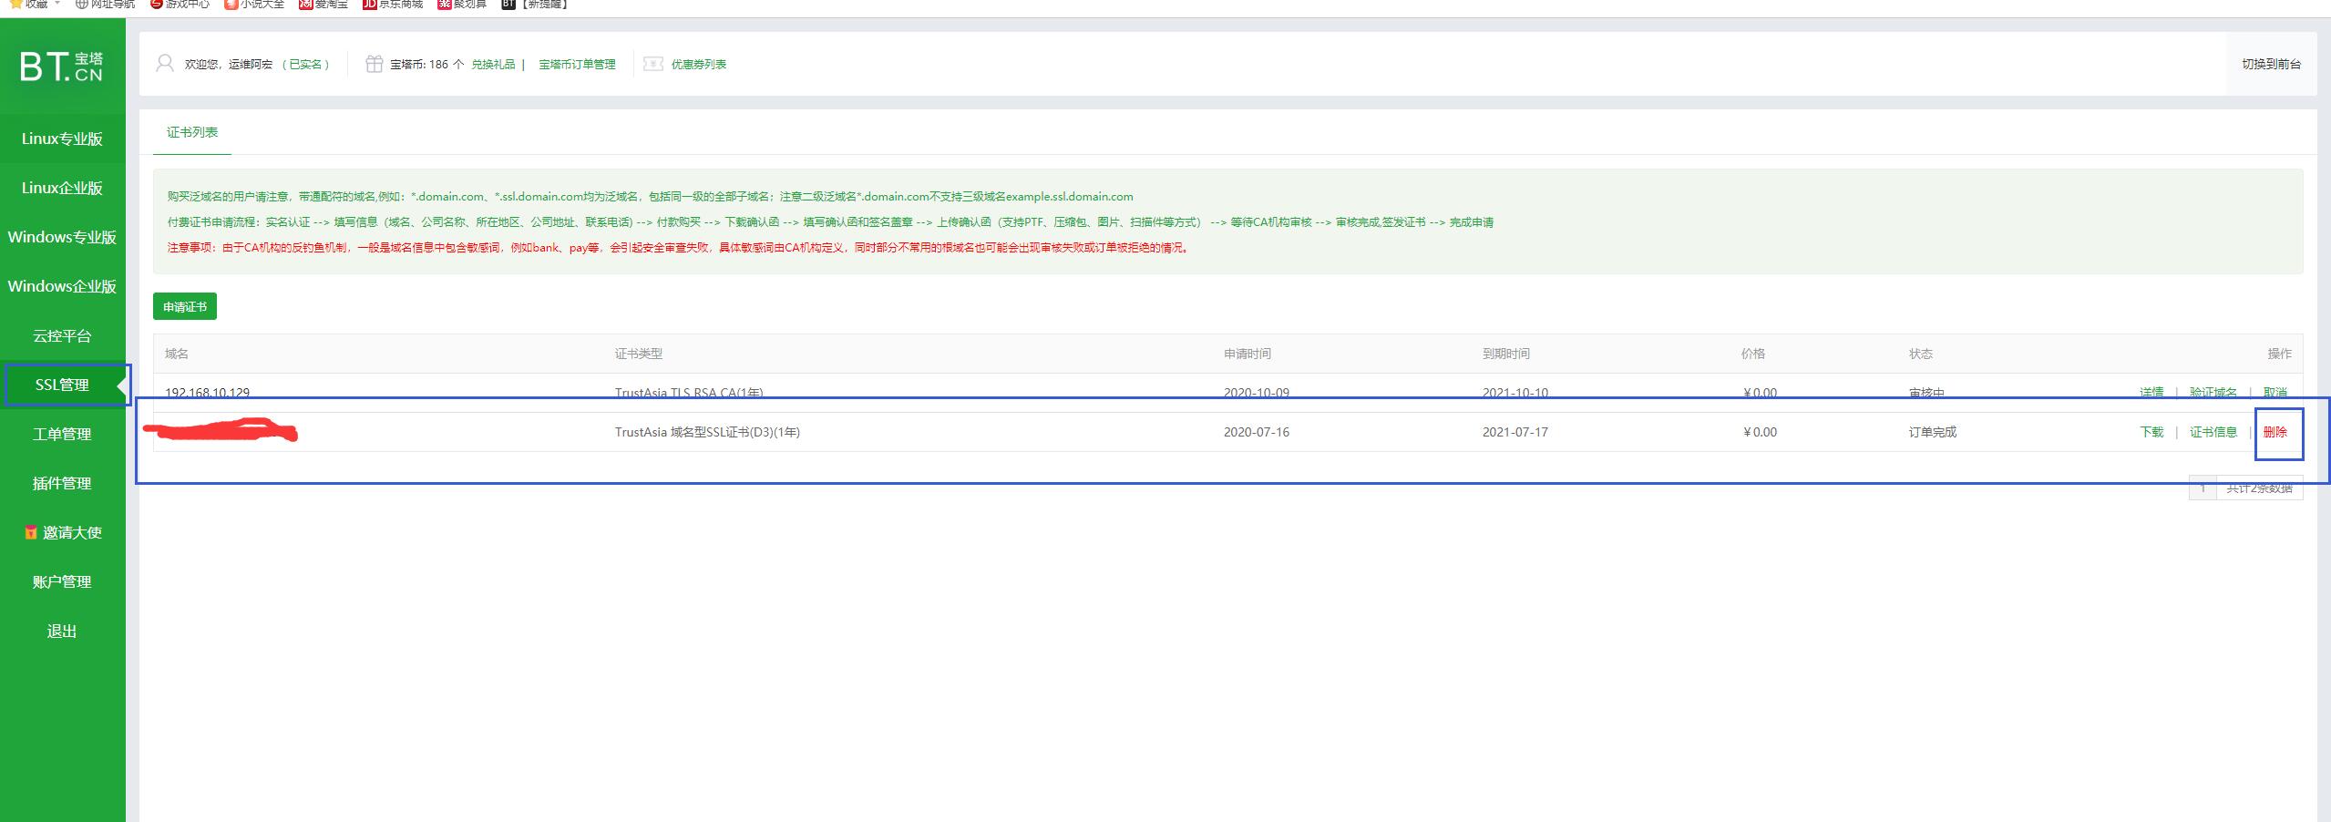
Task: Open Windows专业版 in the sidebar
Action: coord(62,237)
